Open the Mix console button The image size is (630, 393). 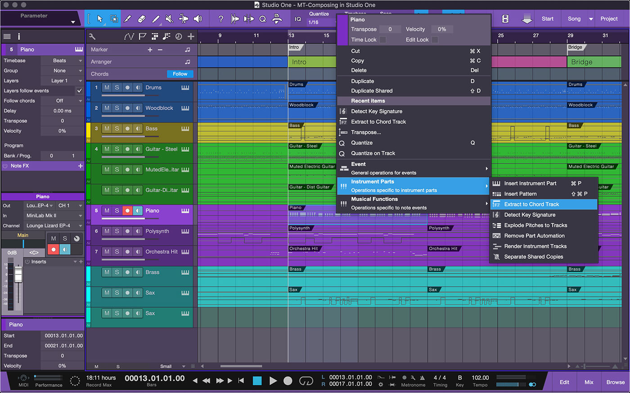[x=589, y=382]
